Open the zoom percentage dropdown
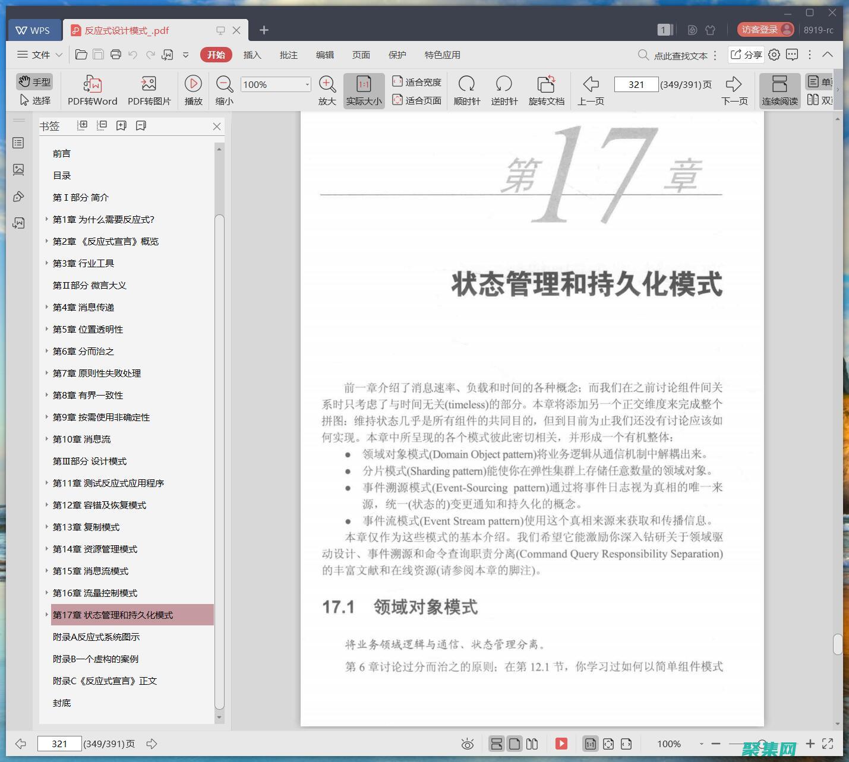Screen dimensions: 849x762 point(307,84)
